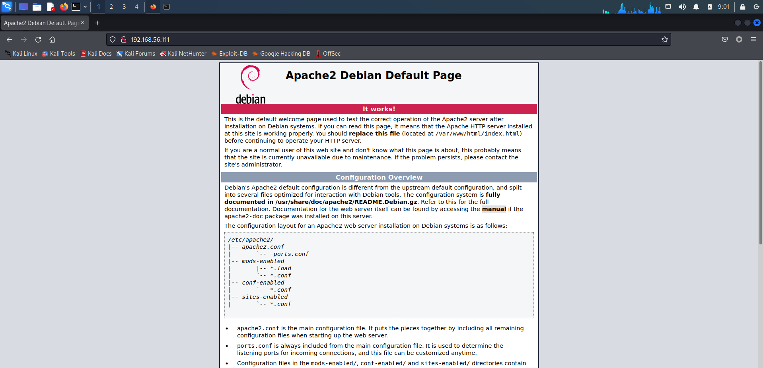763x368 pixels.
Task: Go back to previous page
Action: 10,40
